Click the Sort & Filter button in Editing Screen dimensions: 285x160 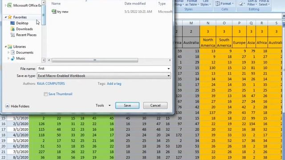tap(252, 3)
